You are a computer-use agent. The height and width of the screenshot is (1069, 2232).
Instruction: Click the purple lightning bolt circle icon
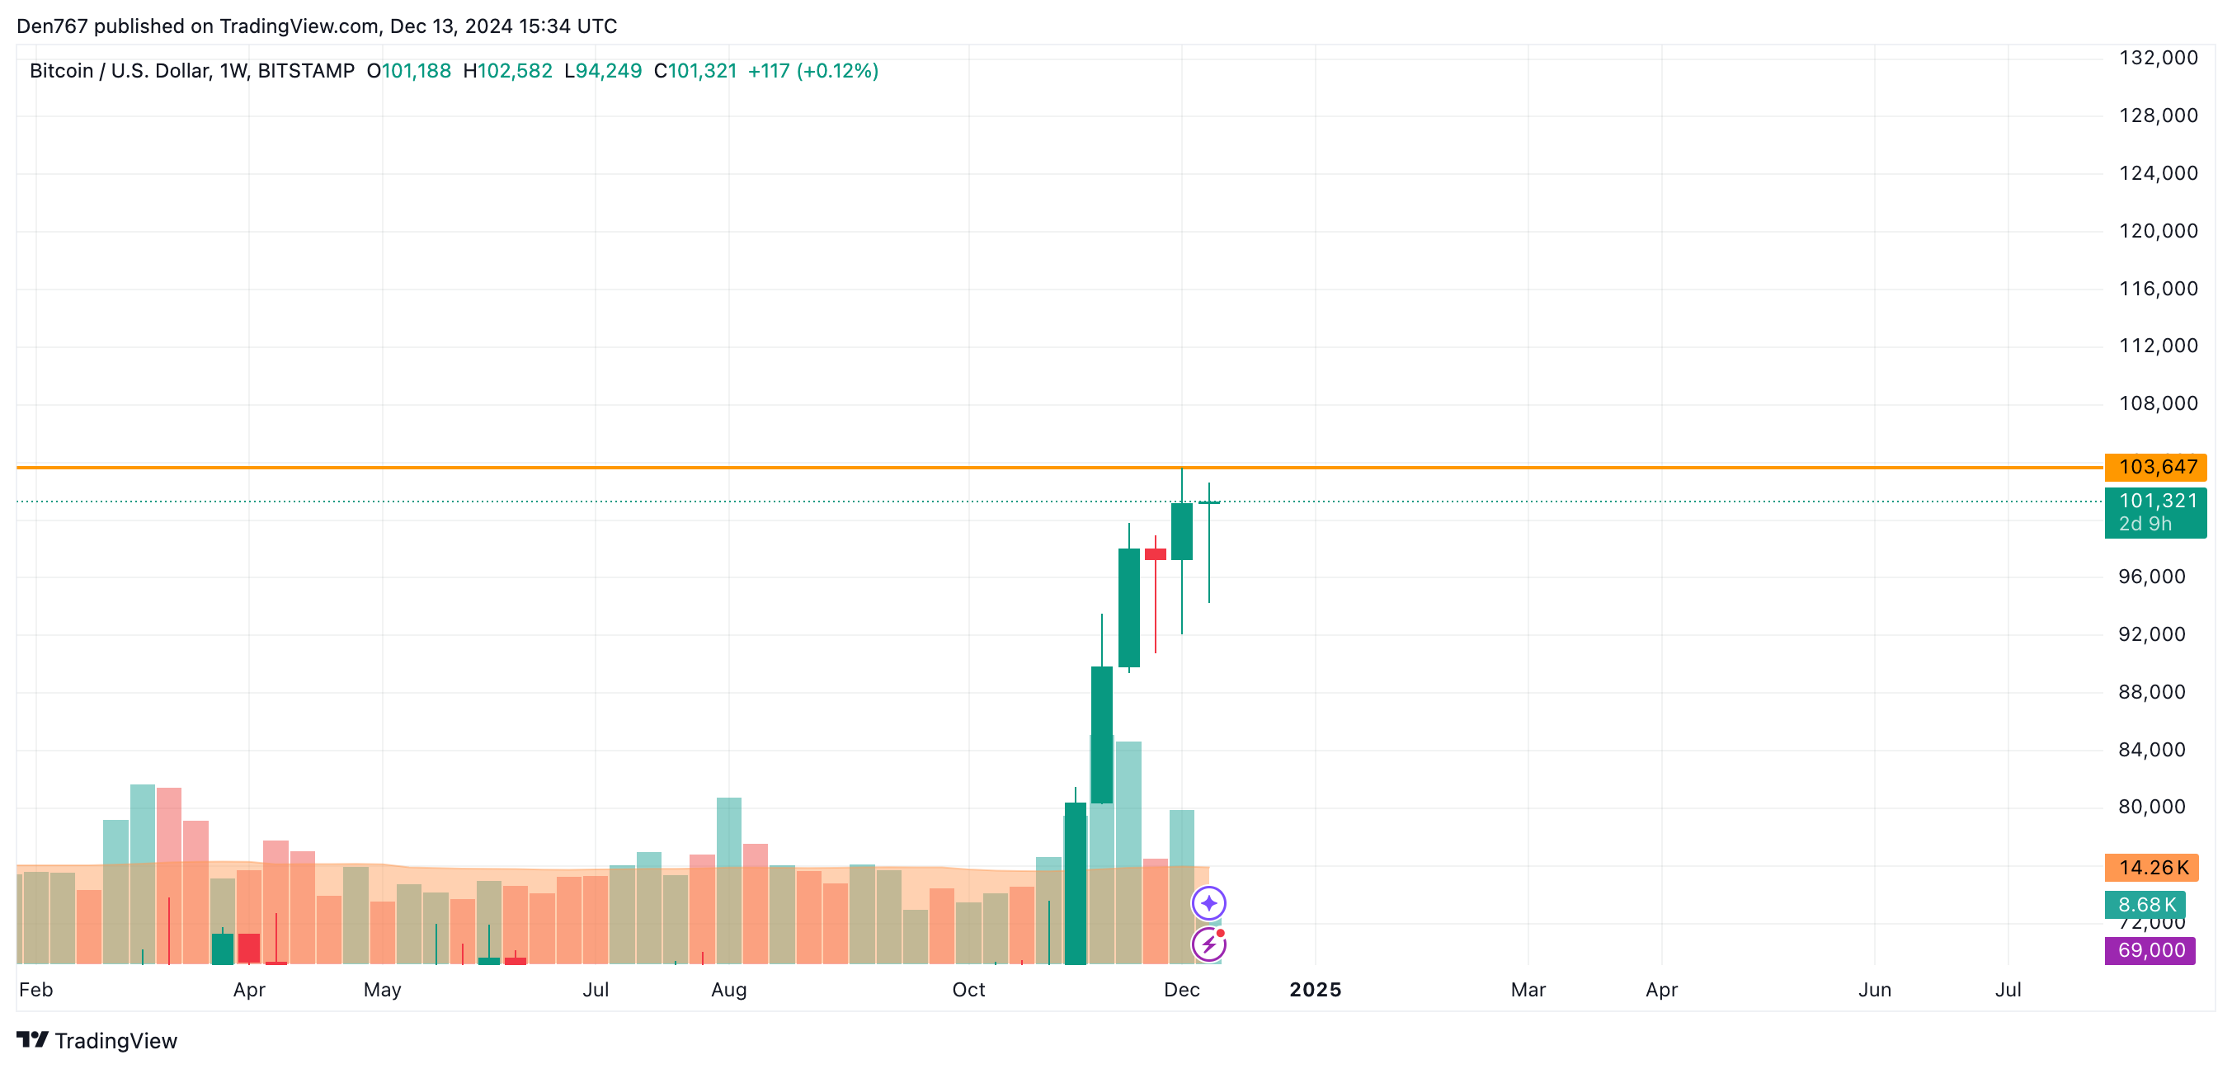[1208, 944]
